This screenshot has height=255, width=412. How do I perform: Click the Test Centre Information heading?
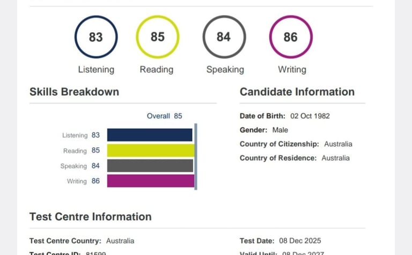pyautogui.click(x=91, y=217)
